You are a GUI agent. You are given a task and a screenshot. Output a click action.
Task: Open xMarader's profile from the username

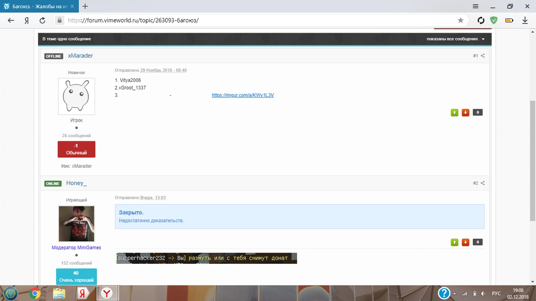point(80,56)
